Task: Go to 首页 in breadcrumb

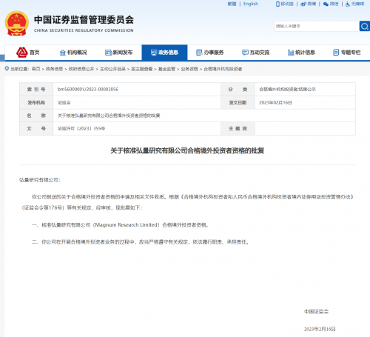Action: coord(36,69)
